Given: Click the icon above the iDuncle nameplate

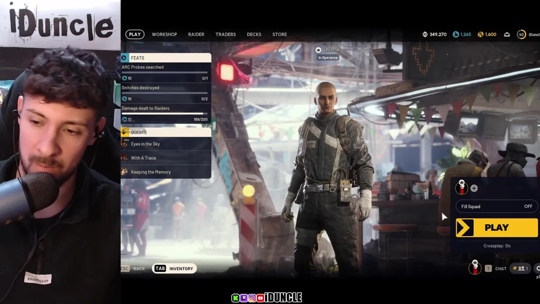Looking at the screenshot, I should [319, 50].
